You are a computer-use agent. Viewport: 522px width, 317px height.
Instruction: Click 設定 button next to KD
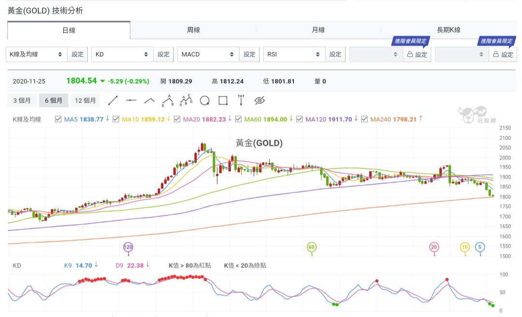coord(164,55)
